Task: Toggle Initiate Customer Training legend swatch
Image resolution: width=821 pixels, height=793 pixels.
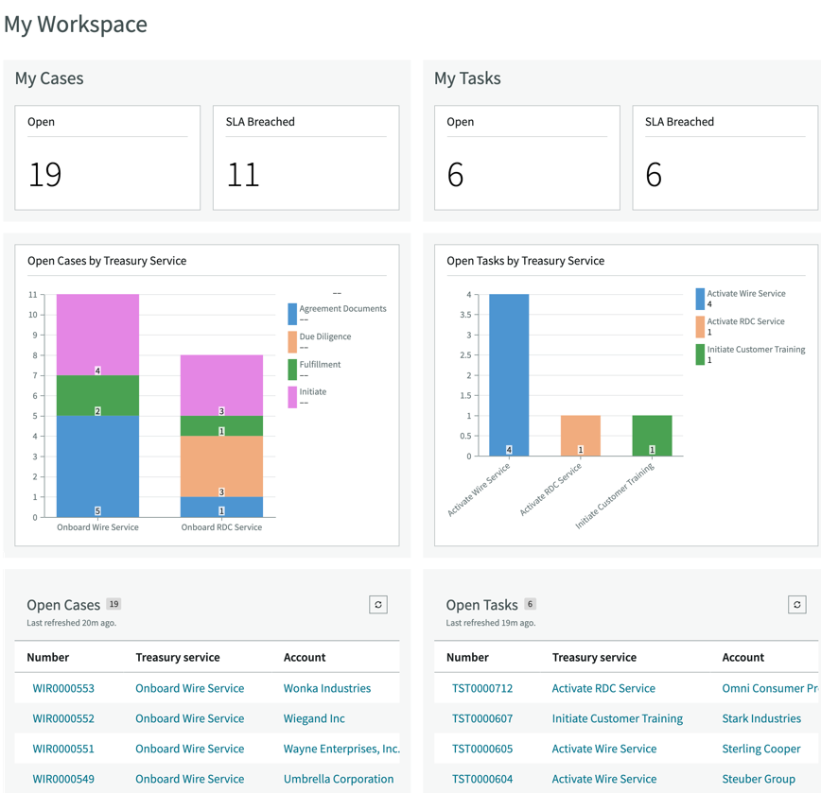Action: tap(700, 354)
